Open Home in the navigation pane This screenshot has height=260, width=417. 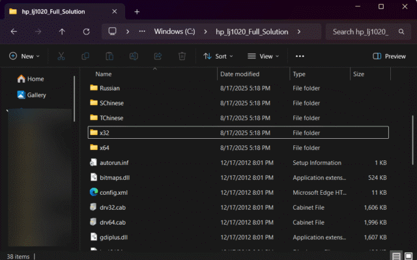31,79
